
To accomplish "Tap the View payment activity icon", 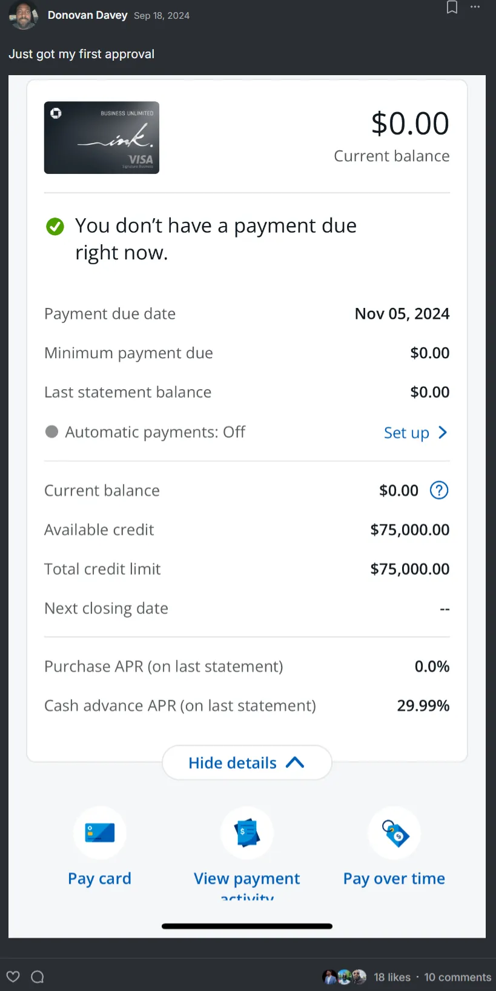I will pos(247,832).
